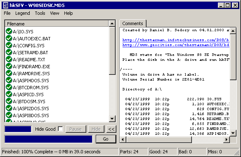The height and width of the screenshot is (157, 241).
Task: Toggle the Hide Good checkbox
Action: coord(60,129)
